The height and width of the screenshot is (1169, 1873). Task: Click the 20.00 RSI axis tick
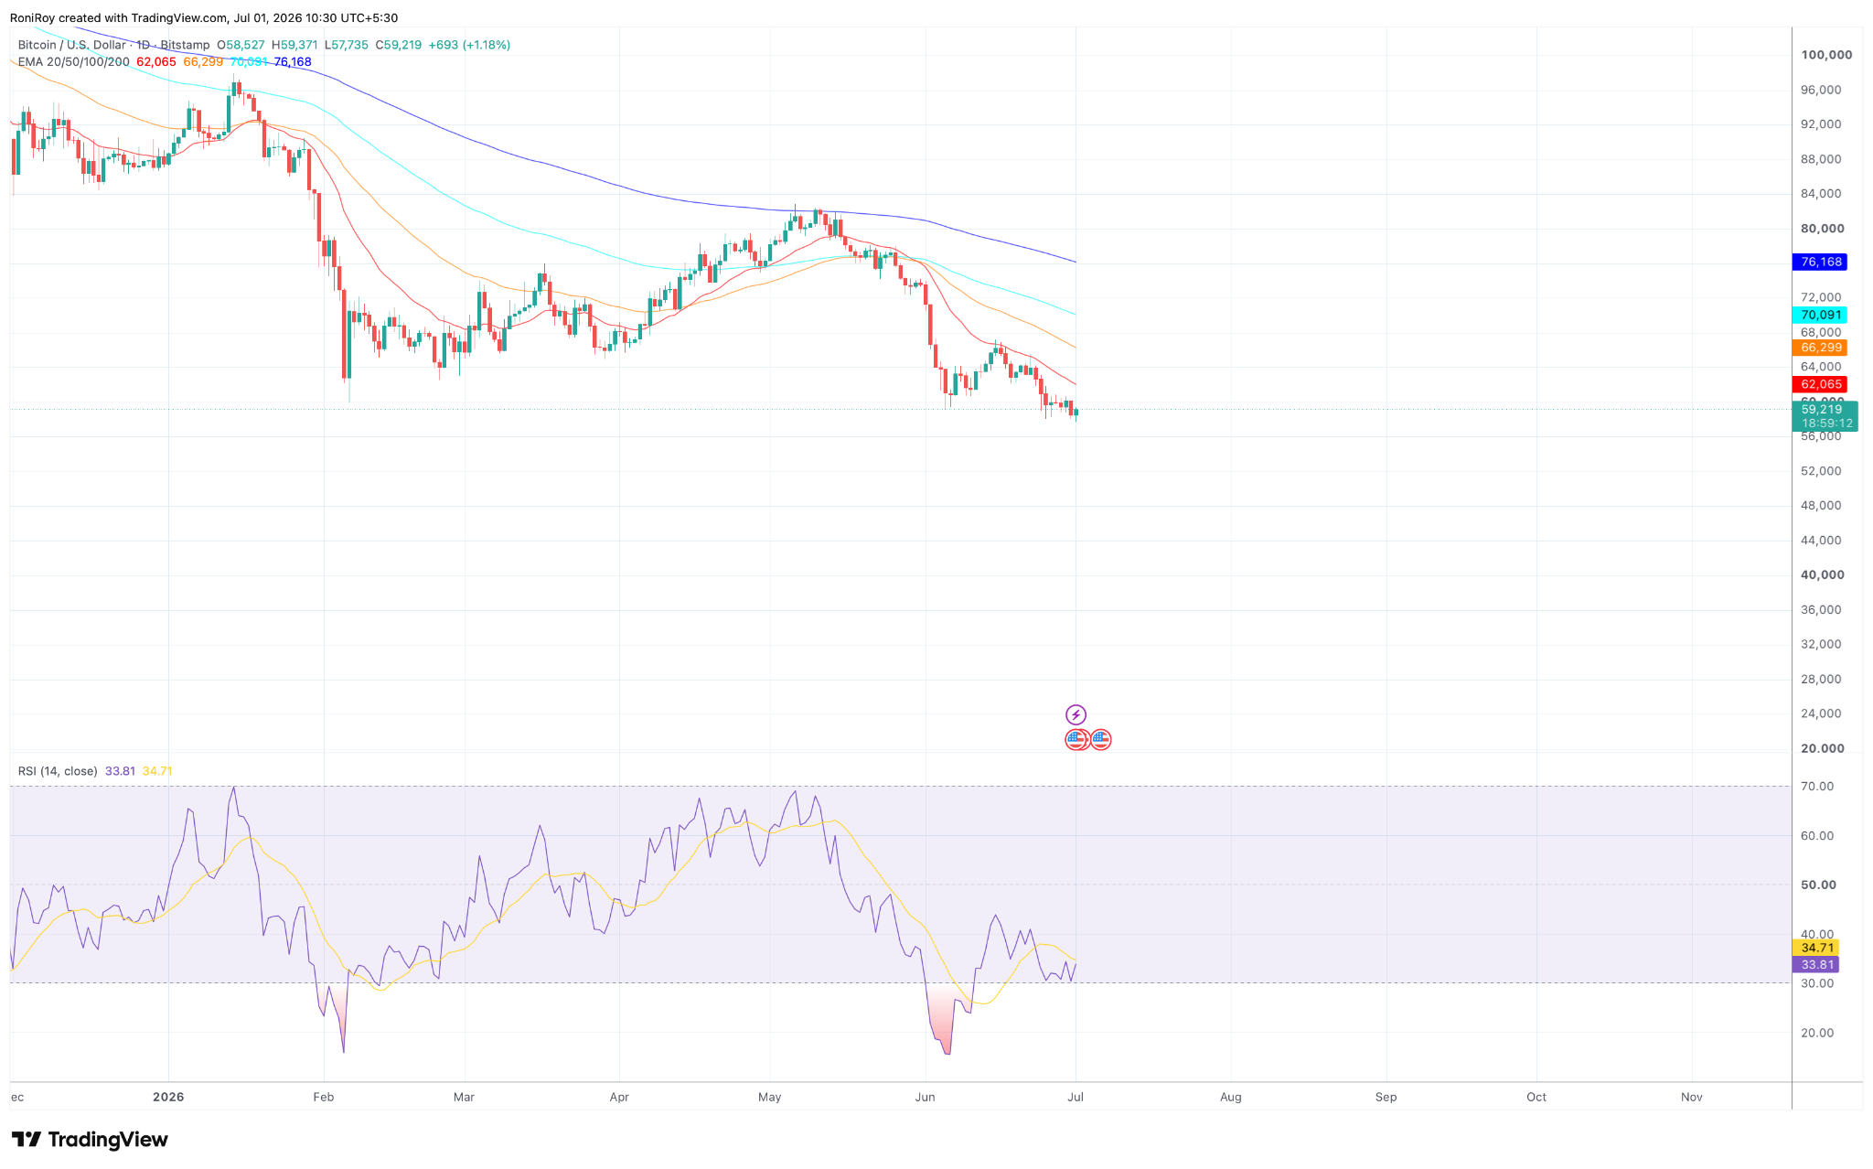[x=1818, y=1034]
